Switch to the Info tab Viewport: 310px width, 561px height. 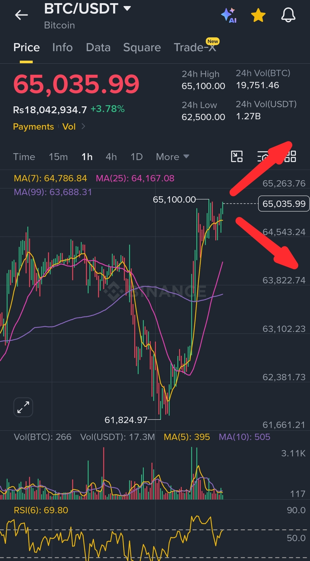click(63, 48)
